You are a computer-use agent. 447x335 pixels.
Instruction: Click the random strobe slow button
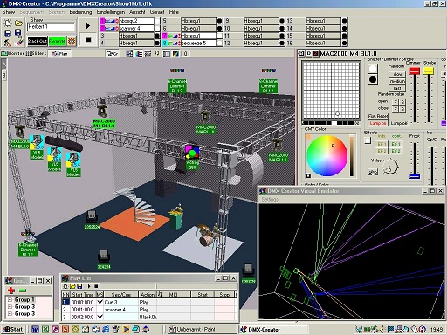(397, 74)
